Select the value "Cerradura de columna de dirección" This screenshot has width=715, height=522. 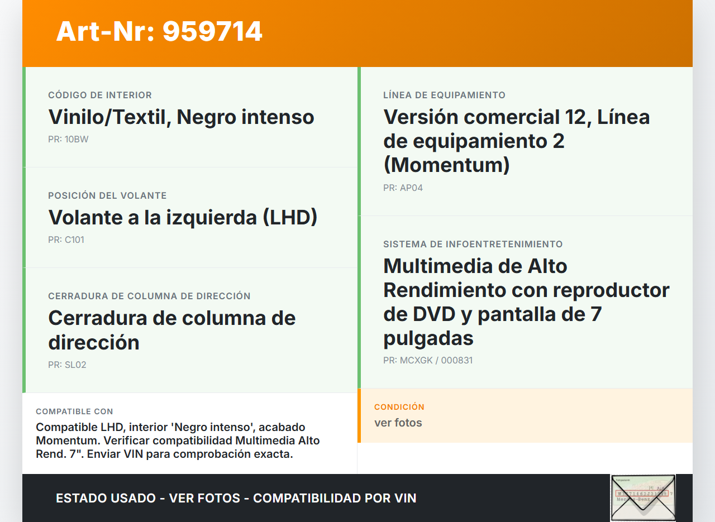[172, 330]
